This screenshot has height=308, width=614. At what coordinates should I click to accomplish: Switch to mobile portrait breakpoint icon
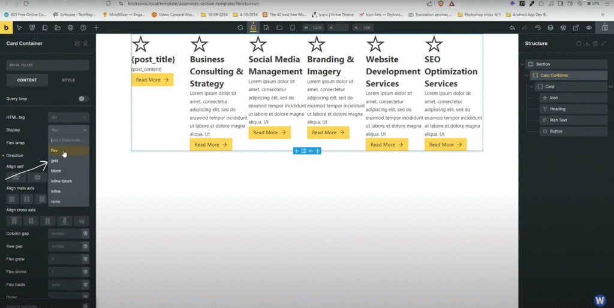292,28
